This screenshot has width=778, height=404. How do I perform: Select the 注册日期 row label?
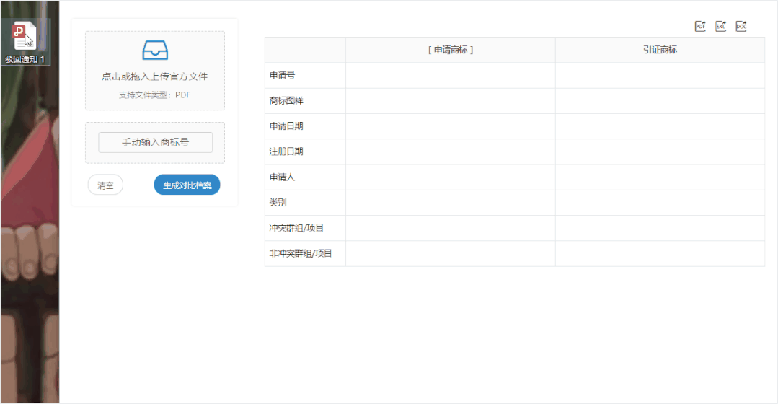point(286,151)
